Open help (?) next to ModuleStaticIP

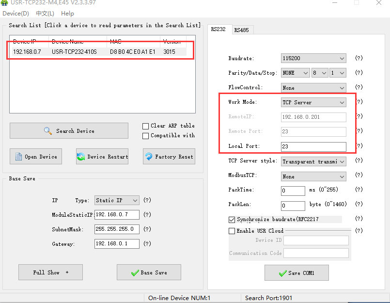tap(147, 214)
